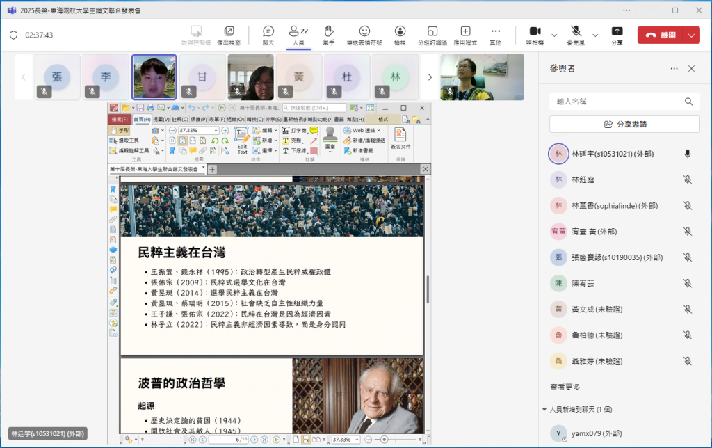The image size is (712, 448).
Task: Open Apps (應用程式) in meeting toolbar
Action: (465, 35)
